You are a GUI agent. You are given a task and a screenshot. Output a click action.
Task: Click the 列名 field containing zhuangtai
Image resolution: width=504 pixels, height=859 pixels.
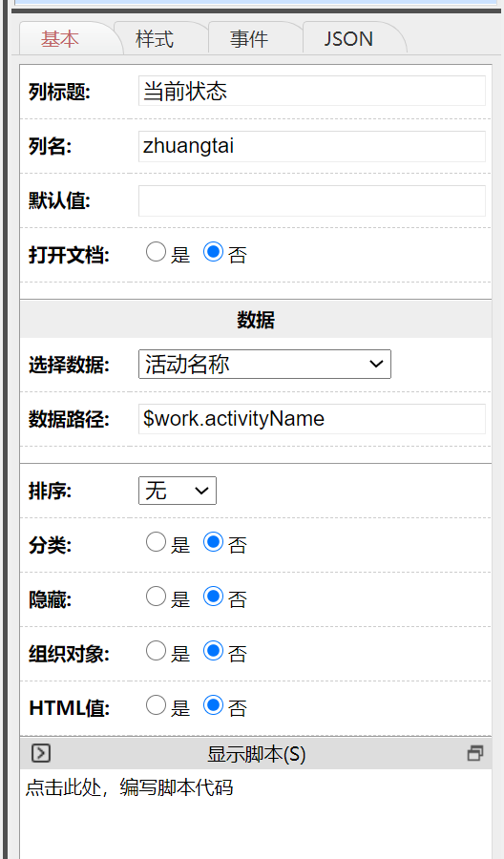pos(312,146)
